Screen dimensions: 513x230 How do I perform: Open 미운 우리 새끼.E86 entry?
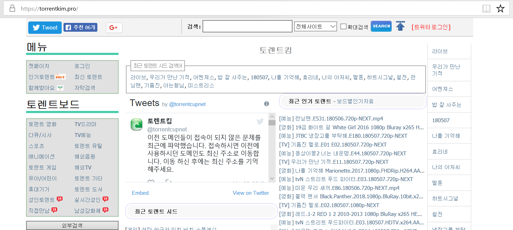[x=339, y=188]
